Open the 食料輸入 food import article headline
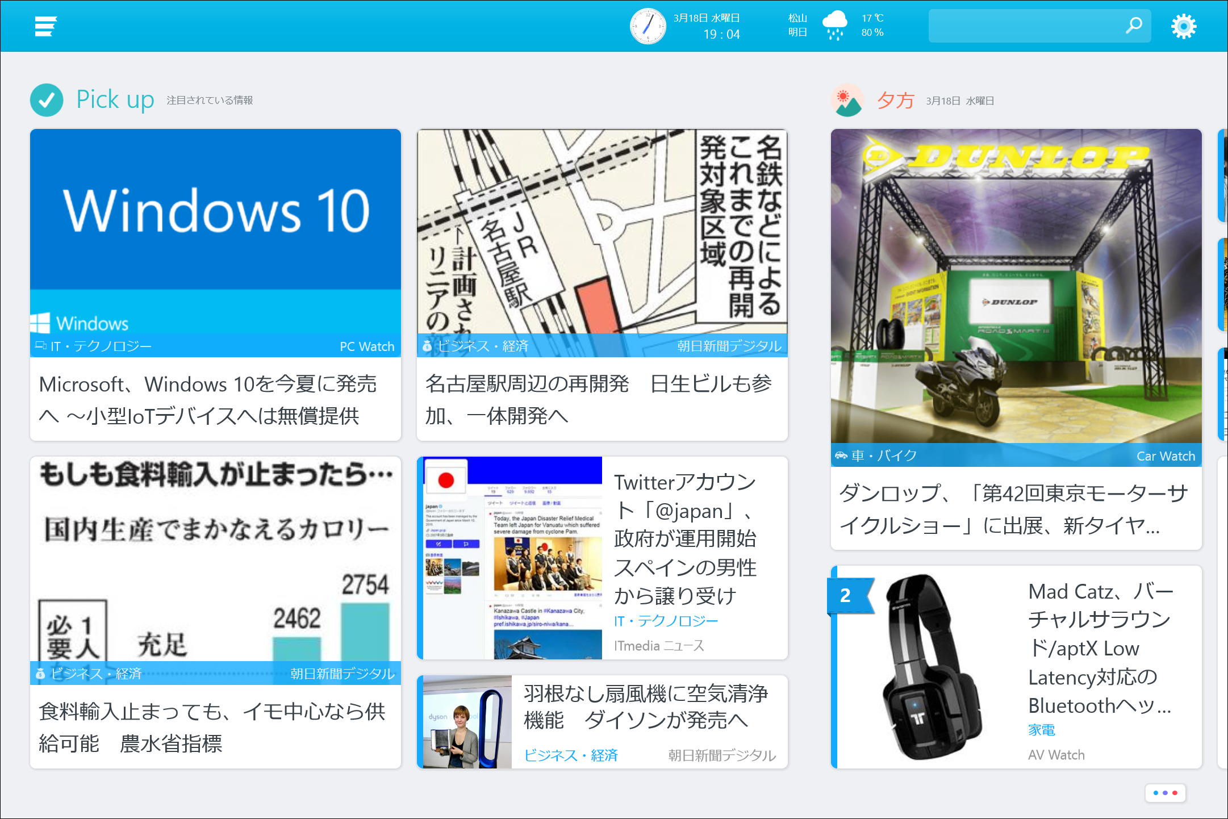1228x819 pixels. point(211,727)
